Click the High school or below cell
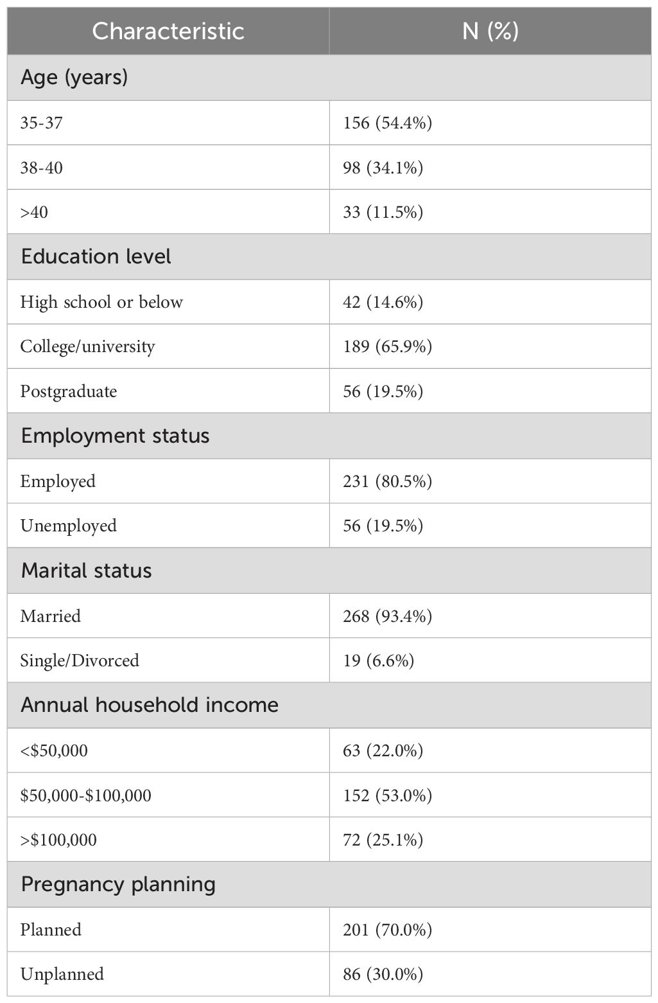Viewport: 658px width, 1003px height. [101, 302]
